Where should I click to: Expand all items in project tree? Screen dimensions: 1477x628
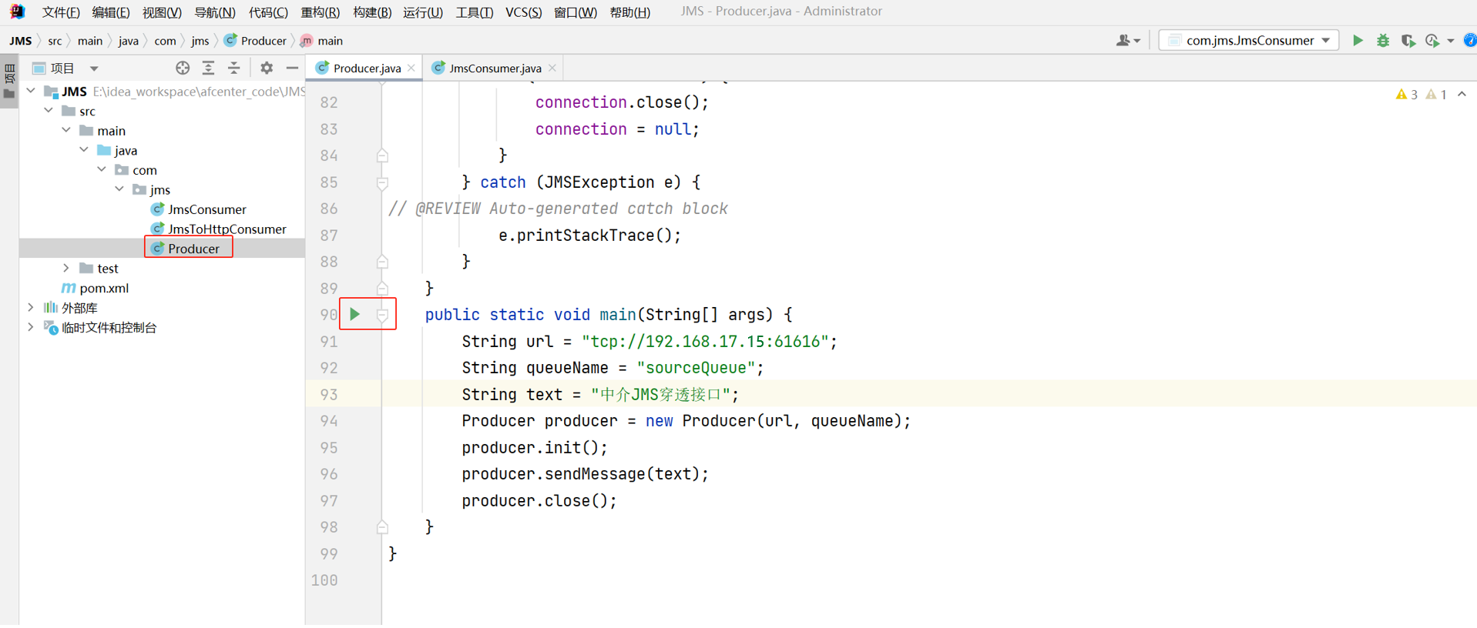(208, 68)
